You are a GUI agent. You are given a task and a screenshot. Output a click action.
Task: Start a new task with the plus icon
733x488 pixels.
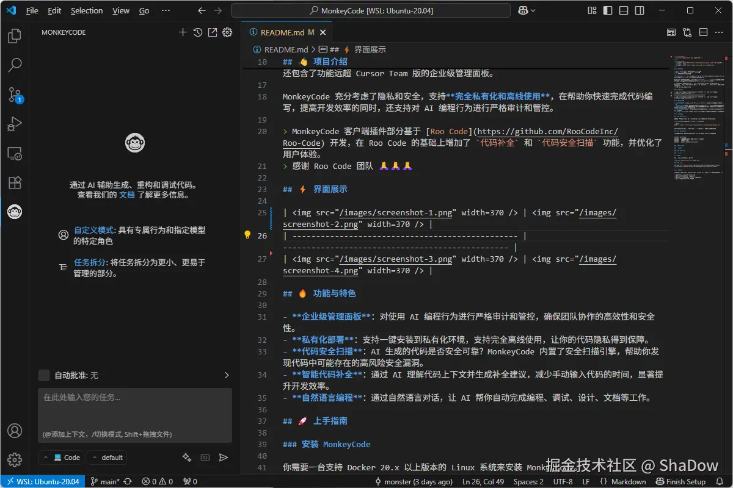click(183, 32)
